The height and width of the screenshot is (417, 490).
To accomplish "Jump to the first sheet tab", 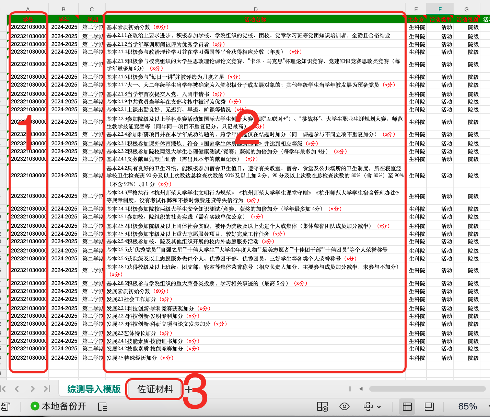I will point(3,389).
